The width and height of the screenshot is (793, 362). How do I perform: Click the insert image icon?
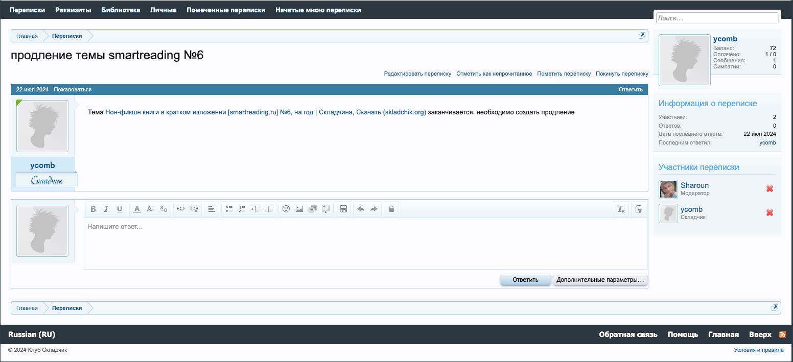(299, 209)
